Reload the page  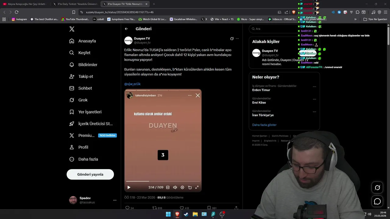coord(16,12)
